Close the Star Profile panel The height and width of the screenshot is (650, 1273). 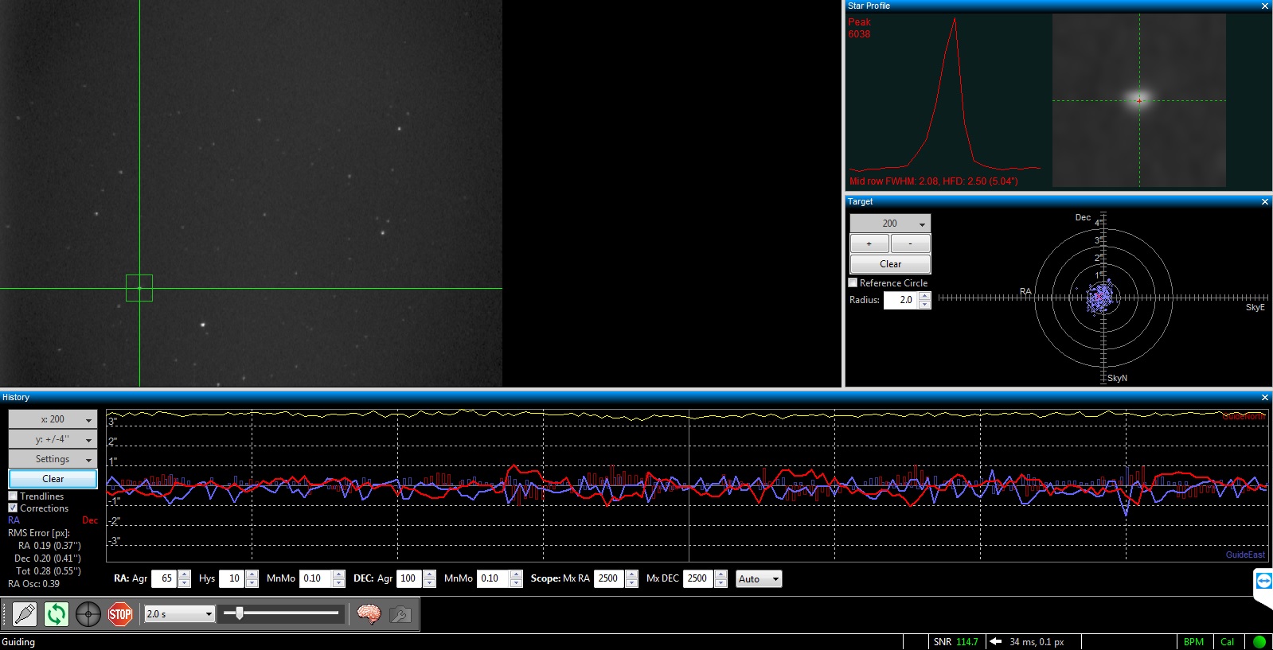[1265, 6]
